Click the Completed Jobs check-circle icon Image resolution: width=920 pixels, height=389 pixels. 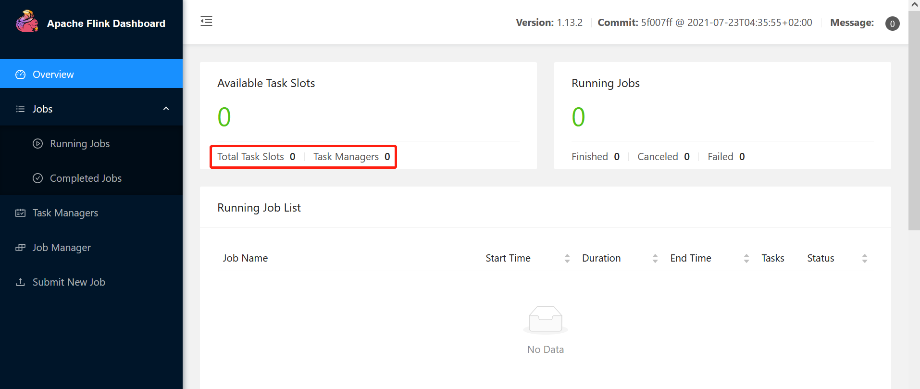click(x=37, y=178)
